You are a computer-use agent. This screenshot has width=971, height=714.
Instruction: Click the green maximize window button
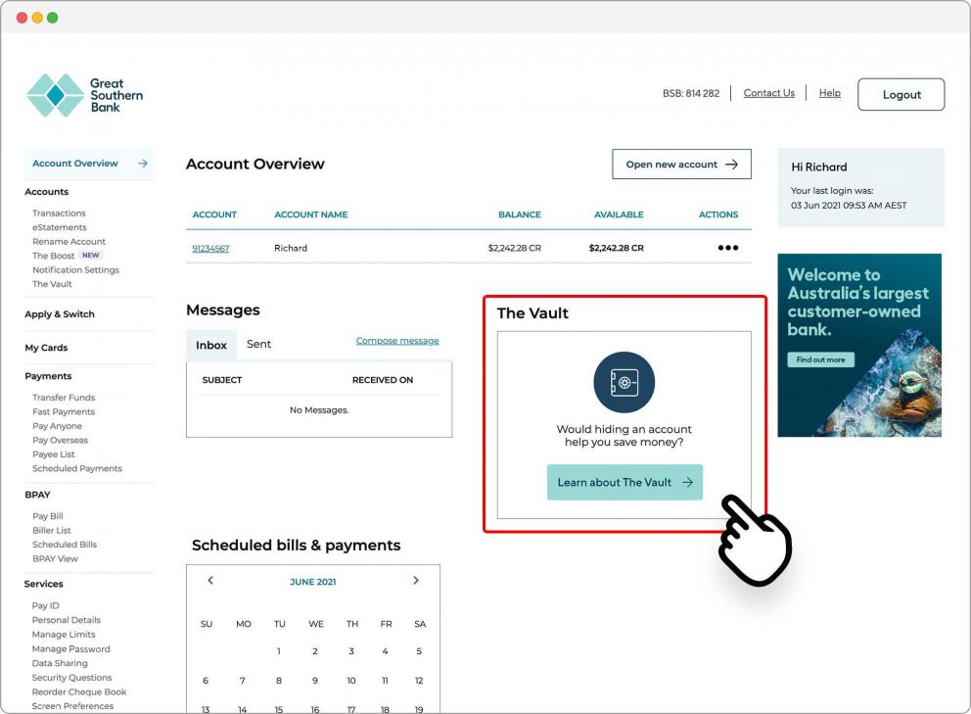53,18
